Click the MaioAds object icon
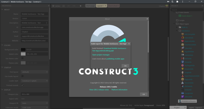The height and width of the screenshot is (109, 204). tap(183, 59)
